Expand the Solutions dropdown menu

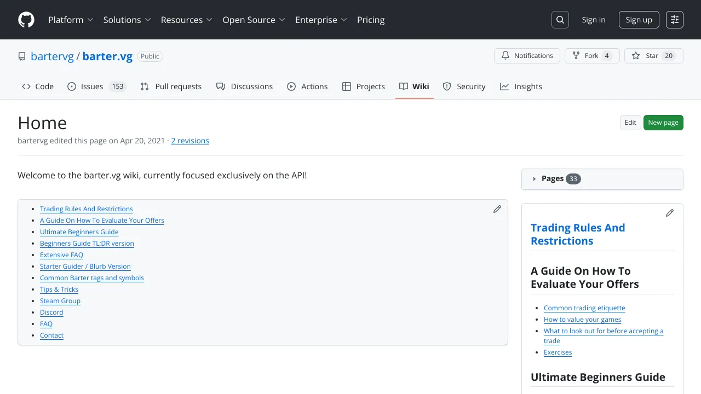coord(127,20)
